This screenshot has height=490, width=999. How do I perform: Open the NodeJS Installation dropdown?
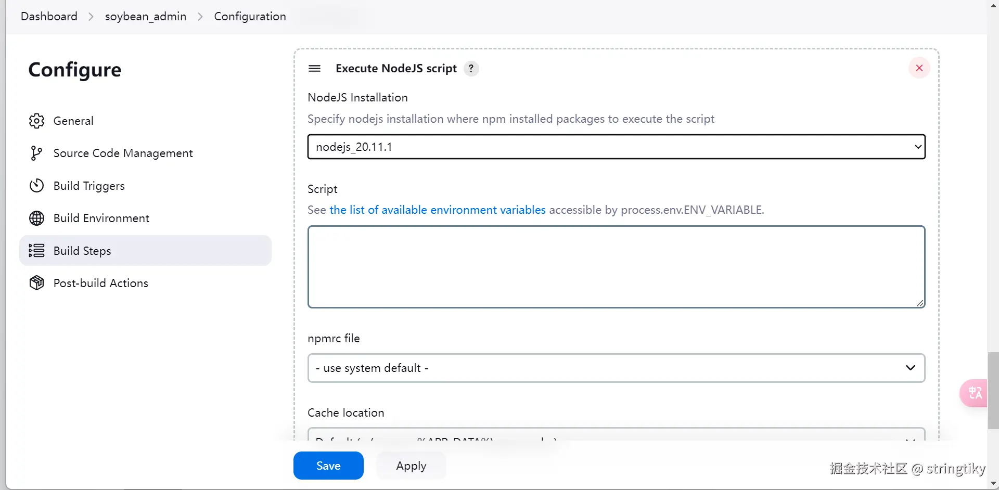click(616, 147)
